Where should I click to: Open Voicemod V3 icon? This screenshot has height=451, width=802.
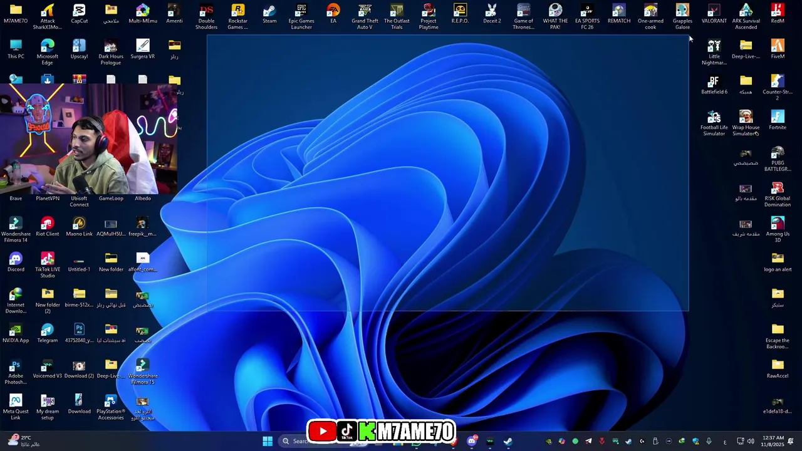47,368
